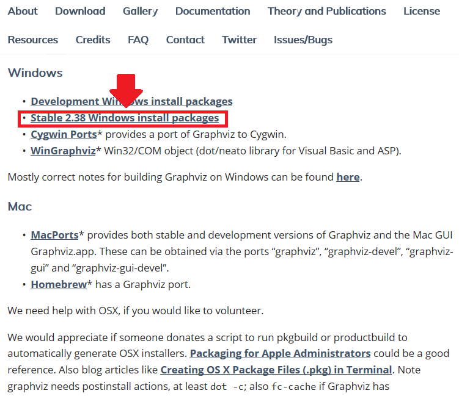Image resolution: width=459 pixels, height=396 pixels.
Task: Open the WinGraphviz link
Action: pos(63,151)
